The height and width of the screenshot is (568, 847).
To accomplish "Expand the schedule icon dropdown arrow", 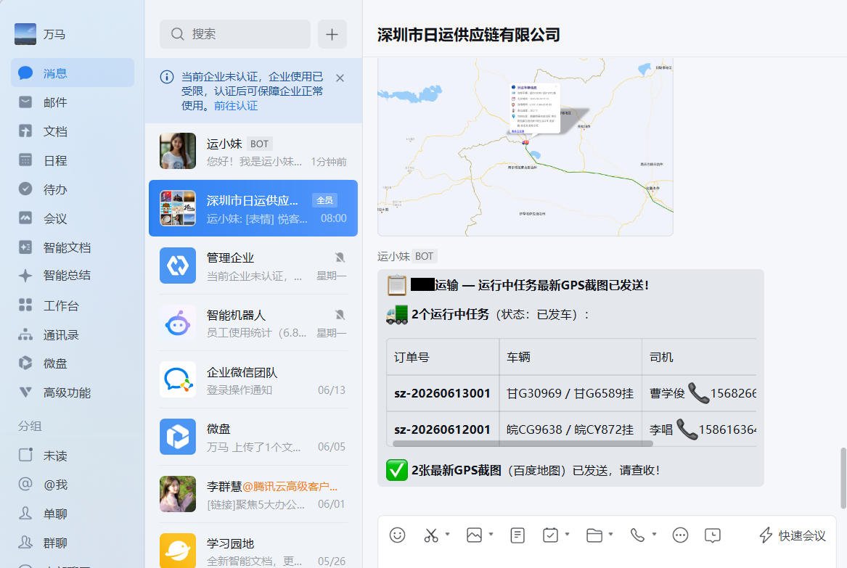I will coord(567,534).
